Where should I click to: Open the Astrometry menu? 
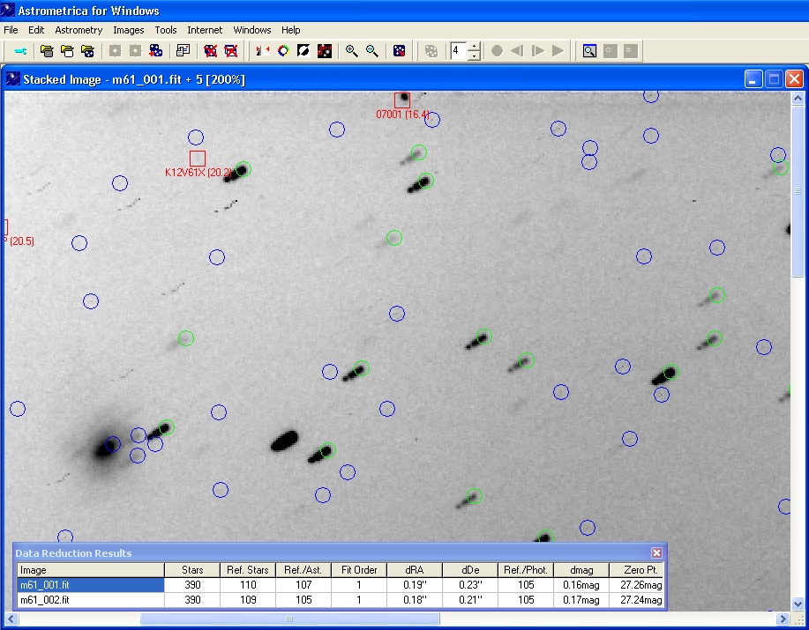pyautogui.click(x=79, y=30)
